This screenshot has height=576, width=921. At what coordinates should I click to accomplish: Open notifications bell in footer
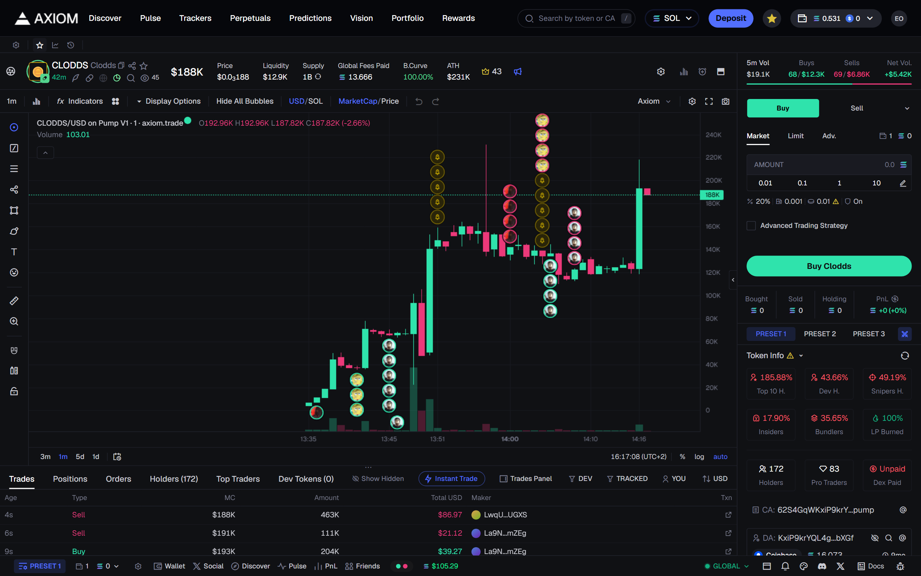(785, 566)
